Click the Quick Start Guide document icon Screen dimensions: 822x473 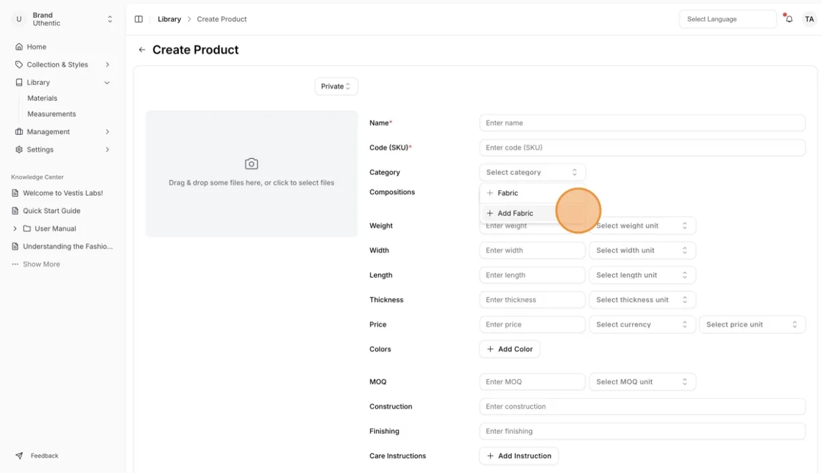click(x=15, y=210)
